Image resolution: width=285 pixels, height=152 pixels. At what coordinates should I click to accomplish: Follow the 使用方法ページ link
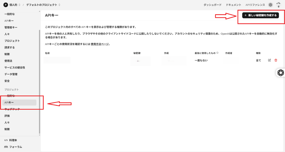[100, 44]
